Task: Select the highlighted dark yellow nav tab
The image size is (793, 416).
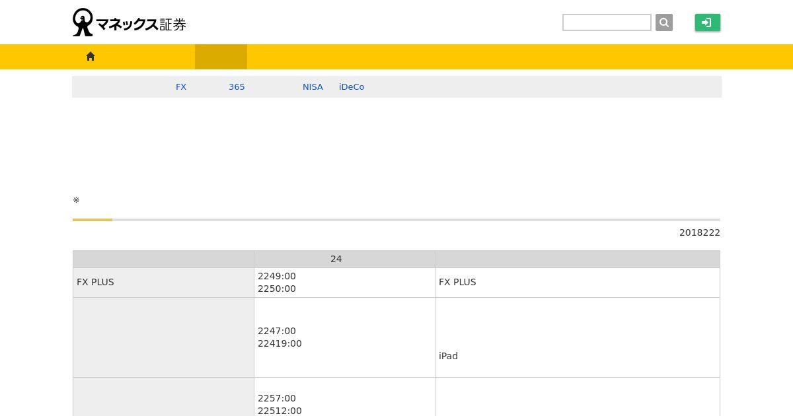Action: [221, 57]
